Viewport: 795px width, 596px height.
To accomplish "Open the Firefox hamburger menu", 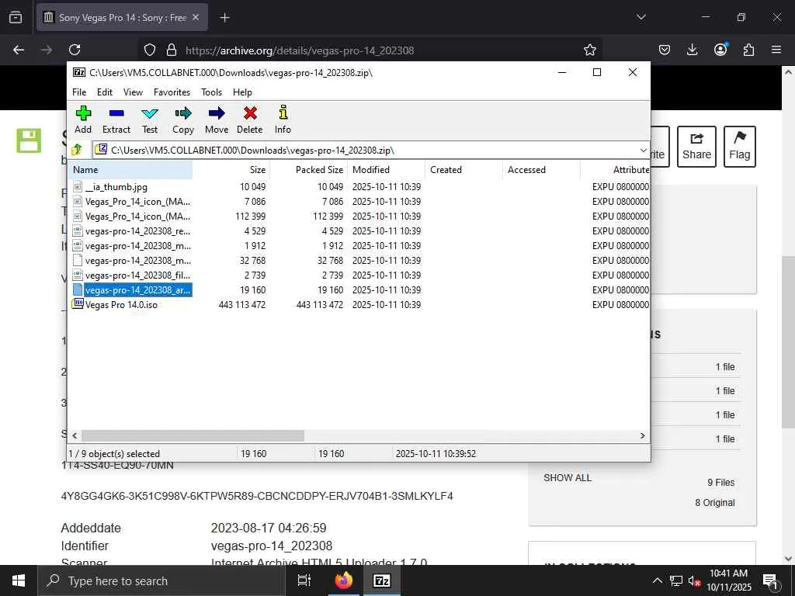I will [x=776, y=50].
